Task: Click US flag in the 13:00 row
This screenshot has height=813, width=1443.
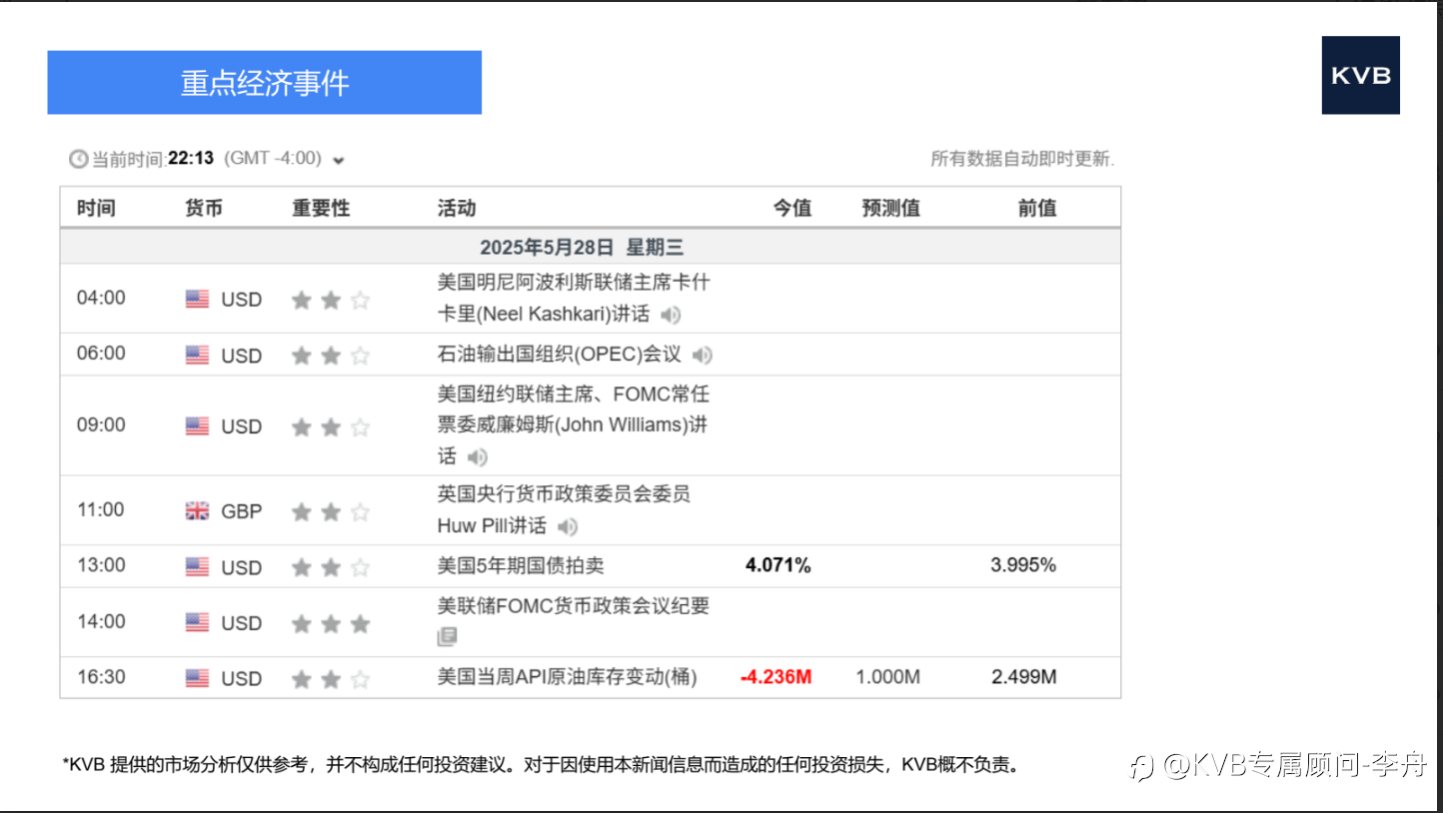Action: (x=197, y=567)
